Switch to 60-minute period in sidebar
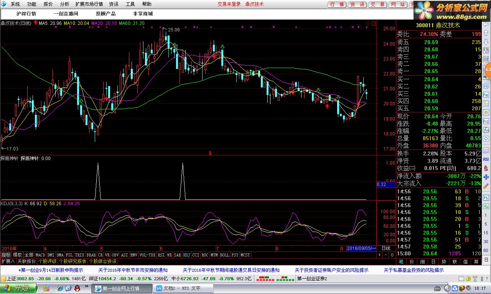The width and height of the screenshot is (491, 294). point(486,250)
